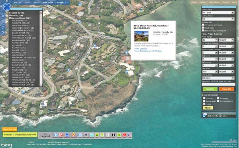Click the orange Foreclosure house legend icon

point(74,135)
